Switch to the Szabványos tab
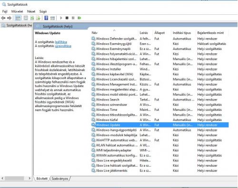 click(60, 178)
